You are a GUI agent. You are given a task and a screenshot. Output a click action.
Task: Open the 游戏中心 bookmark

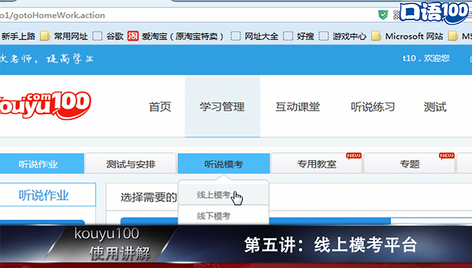(x=342, y=37)
